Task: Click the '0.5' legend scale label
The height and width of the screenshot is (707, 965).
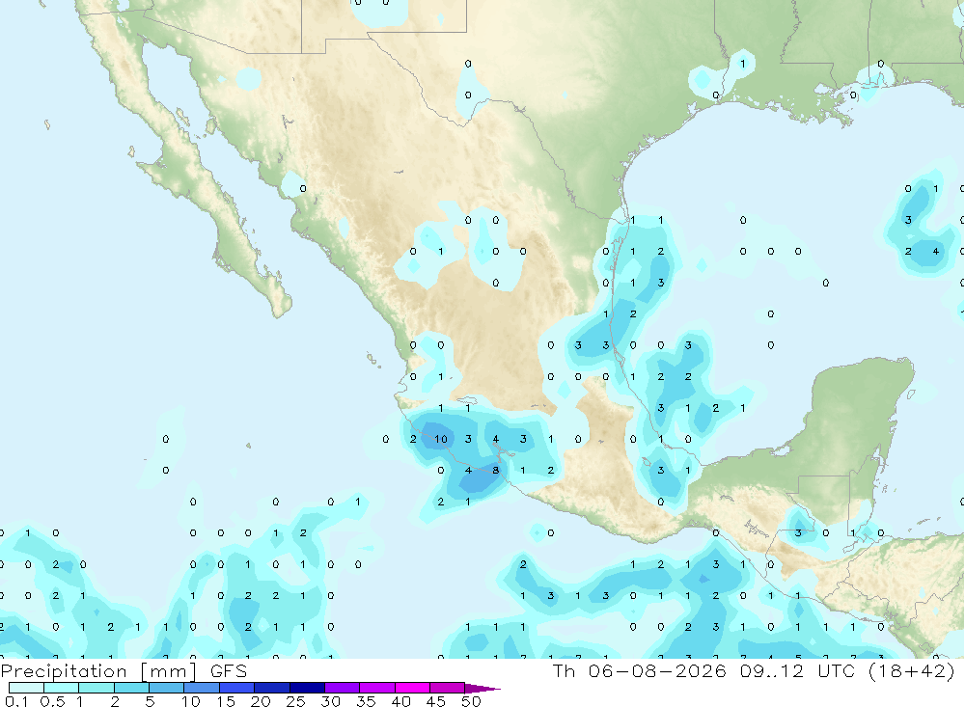Action: point(52,701)
